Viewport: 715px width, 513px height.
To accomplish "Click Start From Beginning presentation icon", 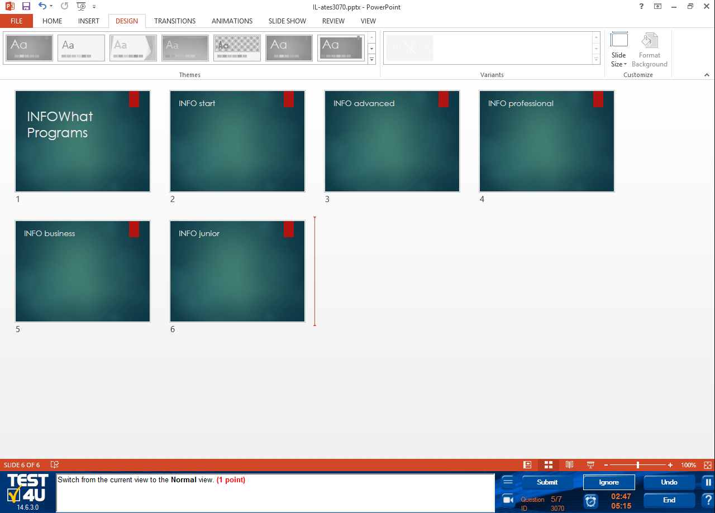I will (81, 7).
